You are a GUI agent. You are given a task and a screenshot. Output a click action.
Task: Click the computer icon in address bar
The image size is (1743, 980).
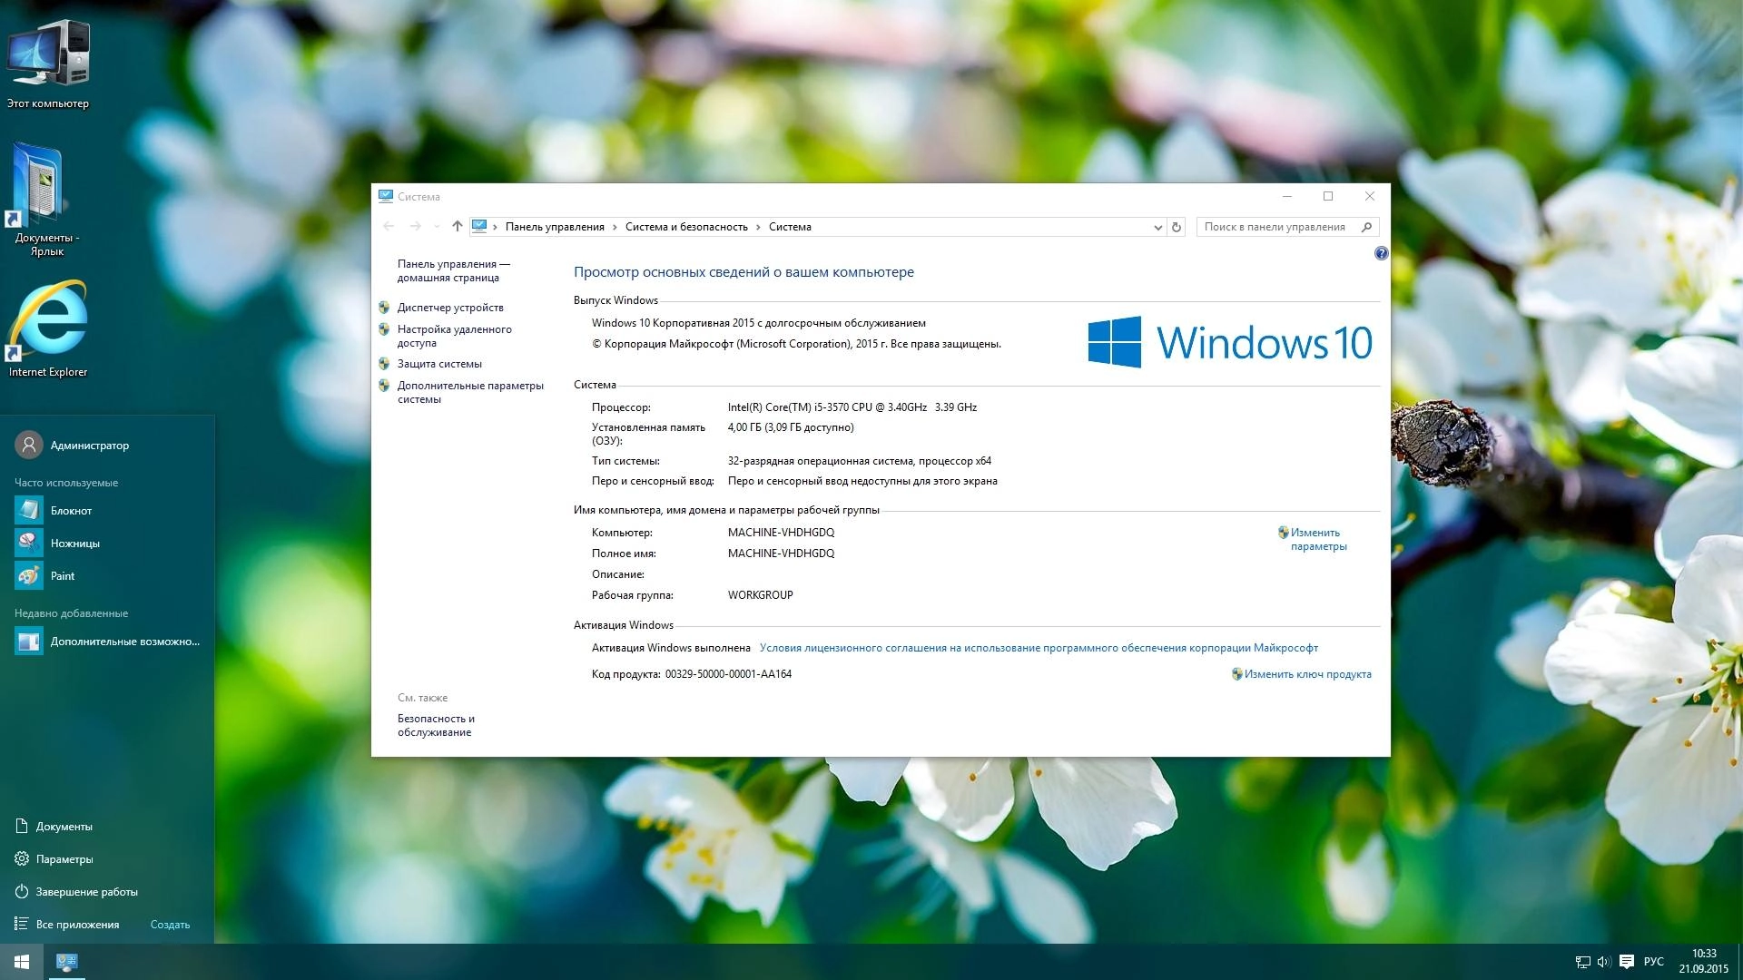[479, 227]
